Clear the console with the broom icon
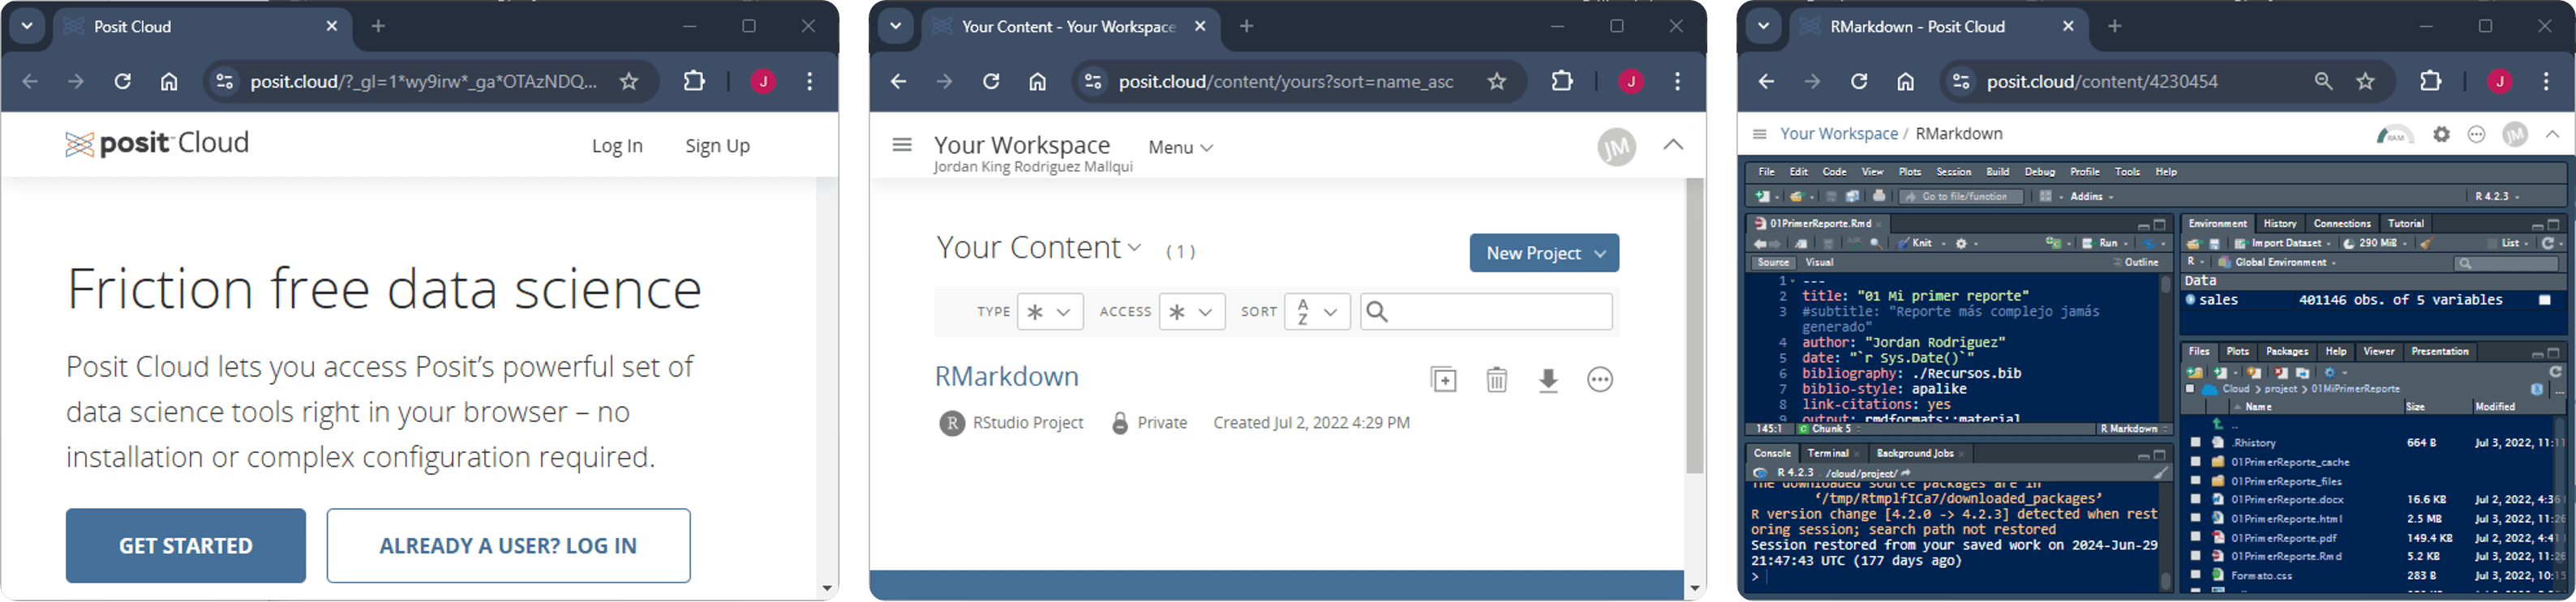Screen dimensions: 2576x602 (2160, 473)
